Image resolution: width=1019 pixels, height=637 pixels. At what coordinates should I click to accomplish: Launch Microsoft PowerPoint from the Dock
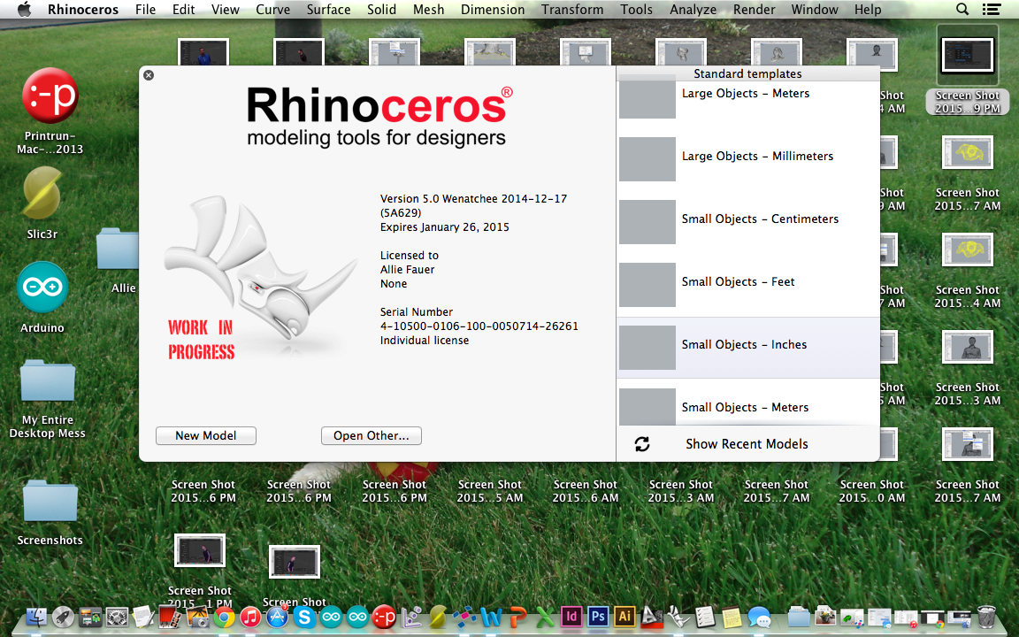pos(518,618)
